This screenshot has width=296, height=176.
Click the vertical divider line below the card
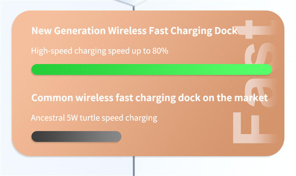pyautogui.click(x=135, y=167)
